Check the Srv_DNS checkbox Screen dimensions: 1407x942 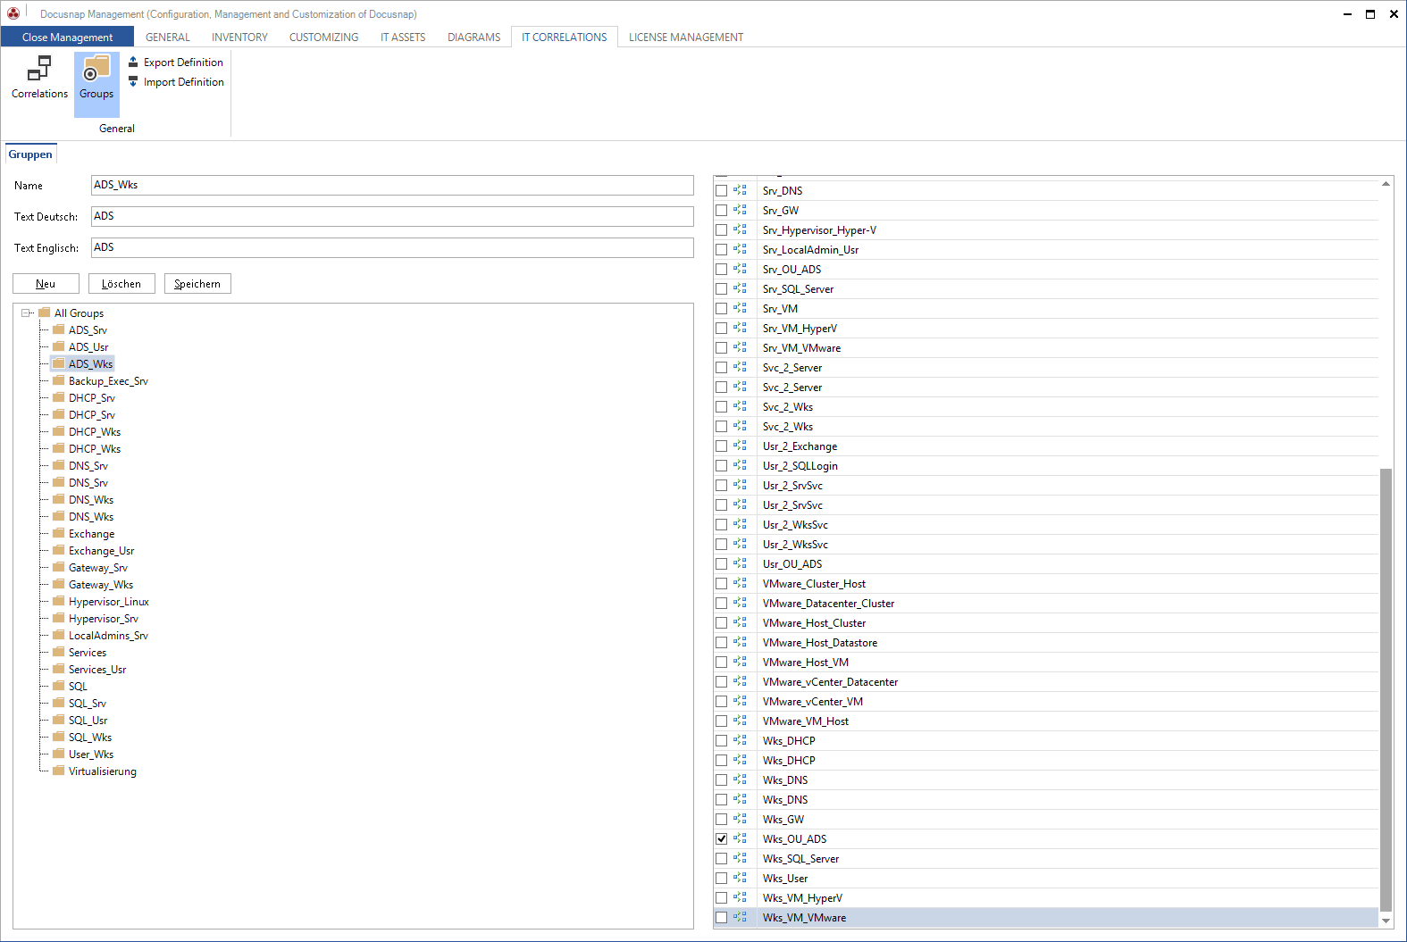(721, 191)
